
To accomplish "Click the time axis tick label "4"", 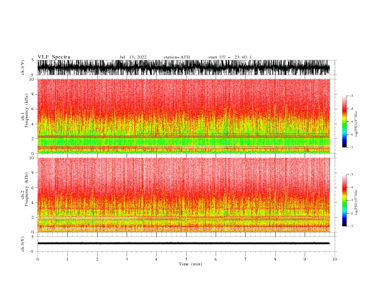I will click(156, 259).
